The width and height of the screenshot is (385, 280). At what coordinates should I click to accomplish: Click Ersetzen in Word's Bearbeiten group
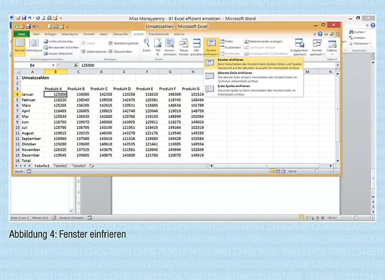click(357, 38)
